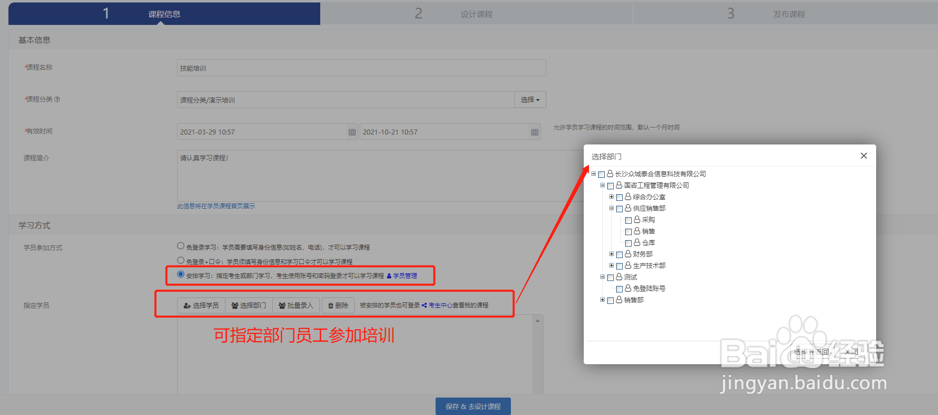Image resolution: width=938 pixels, height=415 pixels.
Task: Expand the 生产技术部 node
Action: pos(611,266)
